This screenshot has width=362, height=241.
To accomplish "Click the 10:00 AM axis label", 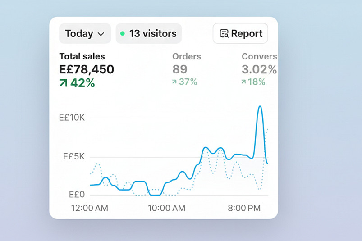I will click(x=166, y=208).
